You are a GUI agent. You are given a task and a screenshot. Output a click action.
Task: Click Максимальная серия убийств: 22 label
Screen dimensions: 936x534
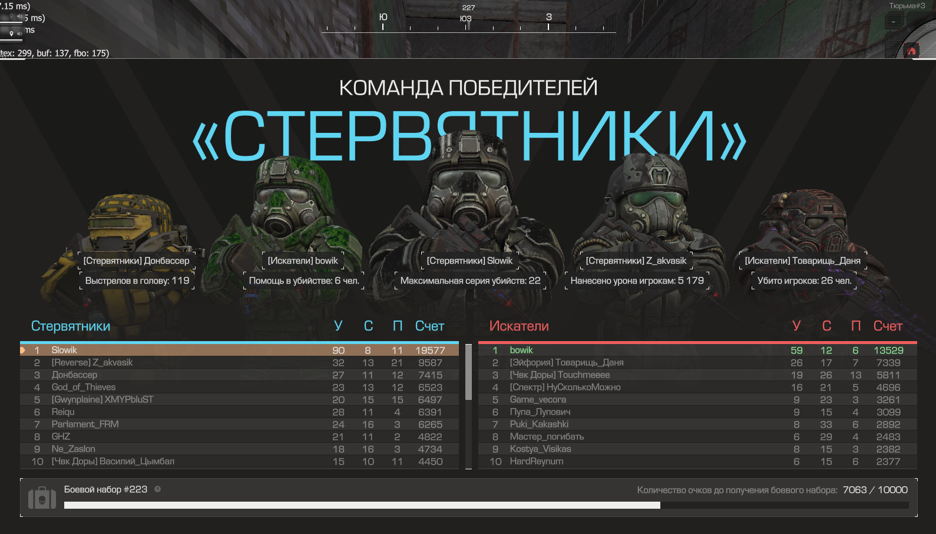click(x=470, y=281)
